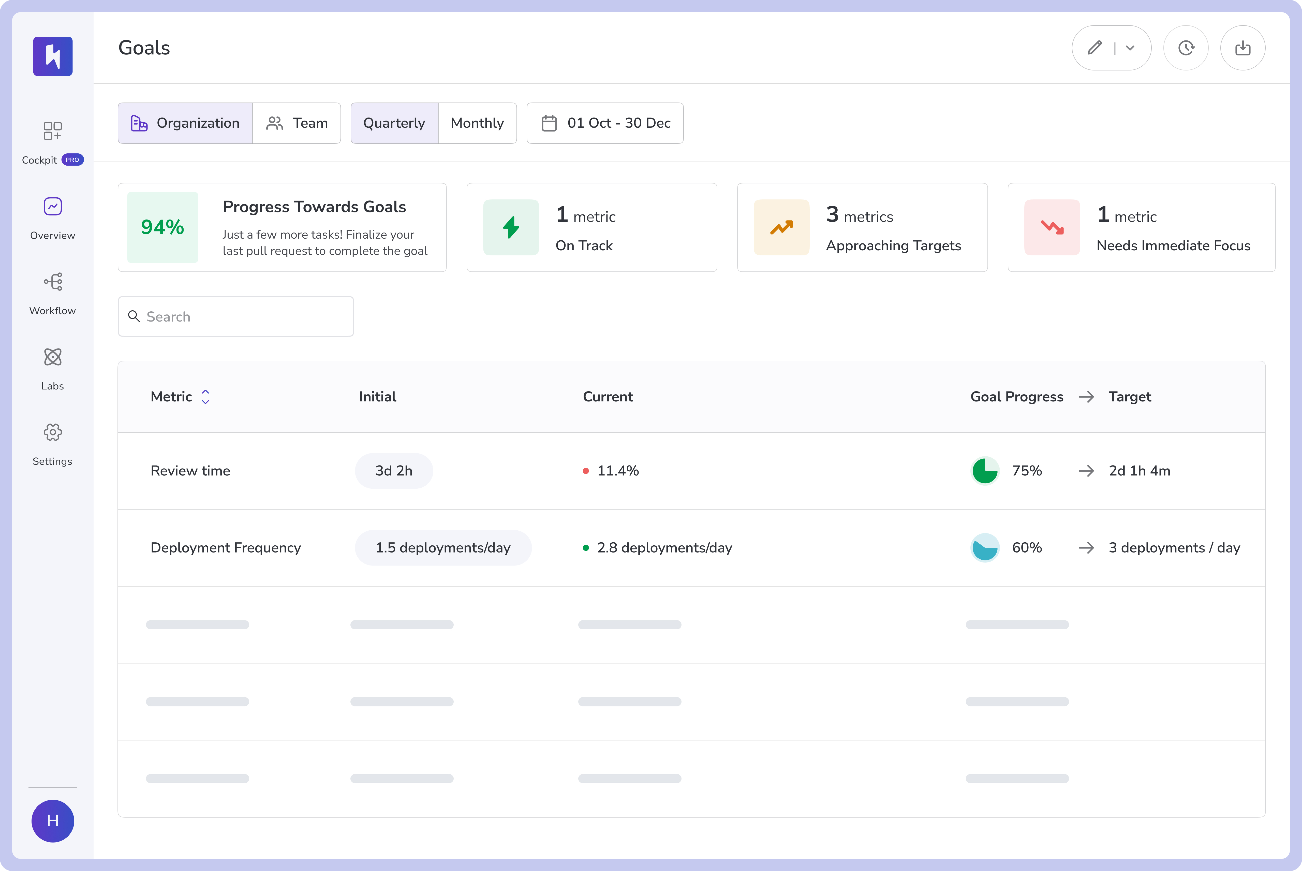Expand the edit options chevron dropdown
This screenshot has height=871, width=1302.
pos(1130,48)
